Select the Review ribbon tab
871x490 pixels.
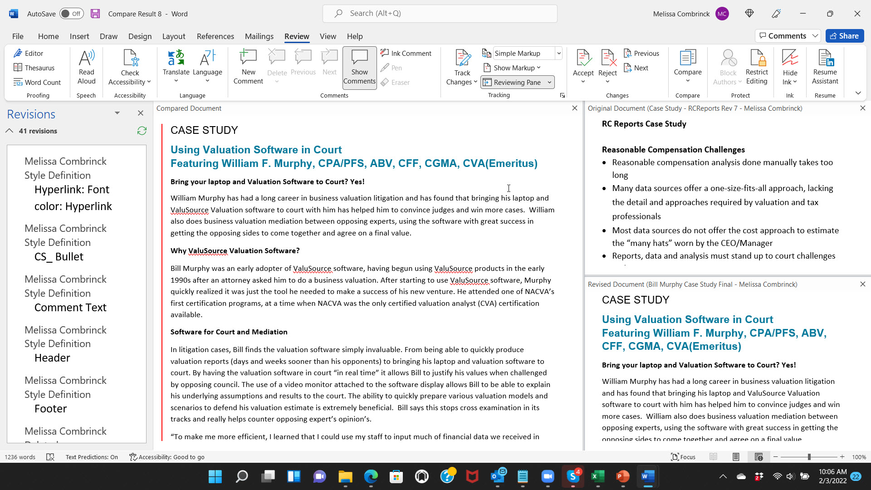(x=297, y=36)
